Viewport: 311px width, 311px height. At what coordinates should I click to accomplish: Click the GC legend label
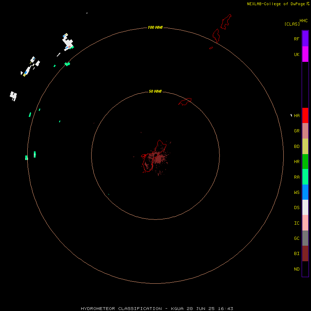tap(296, 238)
